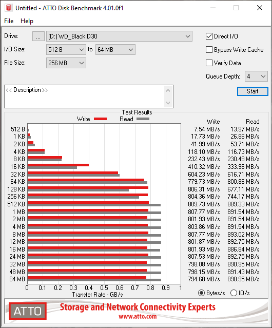
Task: Start the benchmark with the Start button
Action: tap(252, 91)
